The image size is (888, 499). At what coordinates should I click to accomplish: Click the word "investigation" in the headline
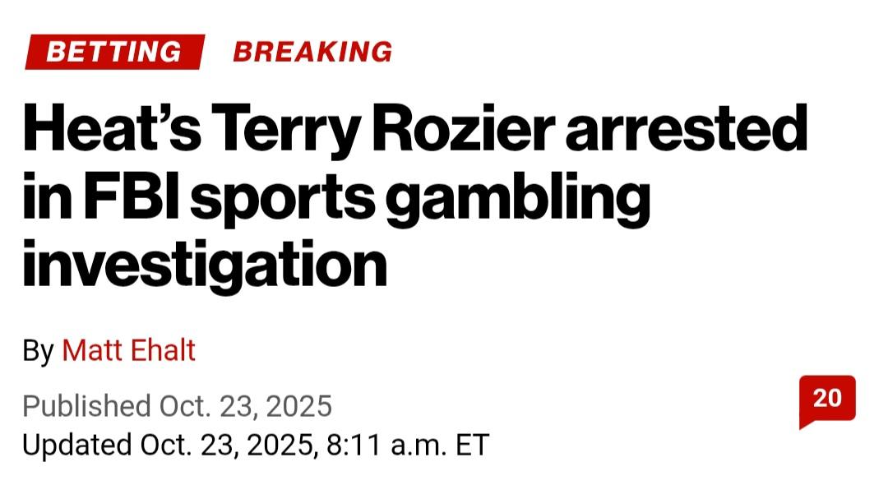(x=205, y=264)
